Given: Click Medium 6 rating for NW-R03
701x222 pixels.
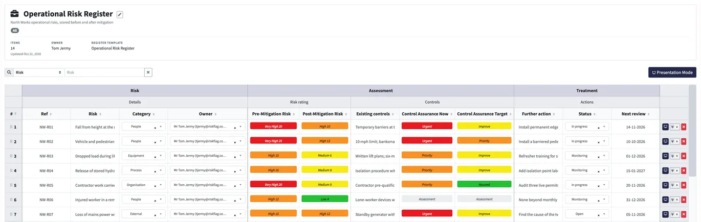Looking at the screenshot, I should click(324, 155).
